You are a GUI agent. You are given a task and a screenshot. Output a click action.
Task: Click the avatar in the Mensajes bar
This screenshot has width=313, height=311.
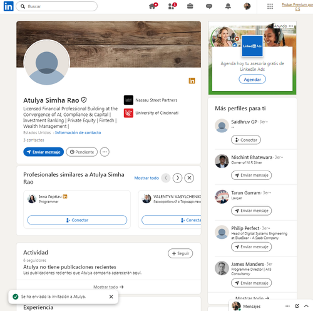tap(236, 306)
